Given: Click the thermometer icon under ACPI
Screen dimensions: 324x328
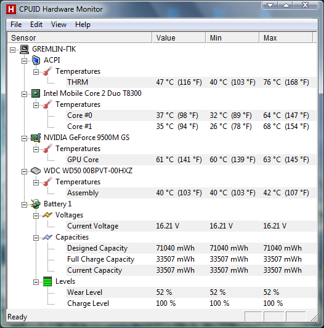Looking at the screenshot, I should point(47,71).
